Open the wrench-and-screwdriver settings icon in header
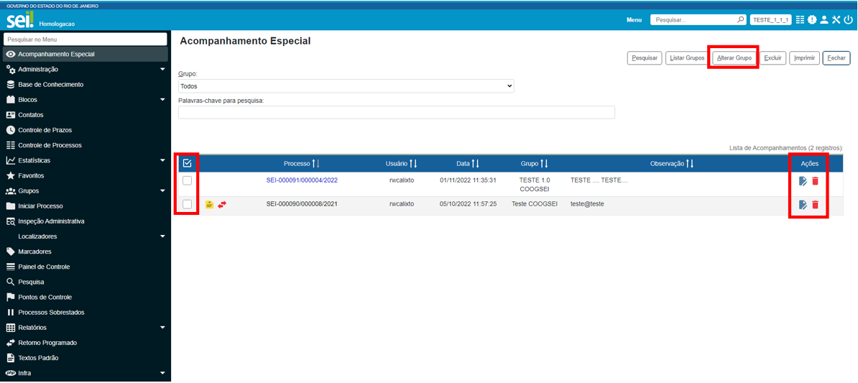This screenshot has width=858, height=383. coord(836,20)
